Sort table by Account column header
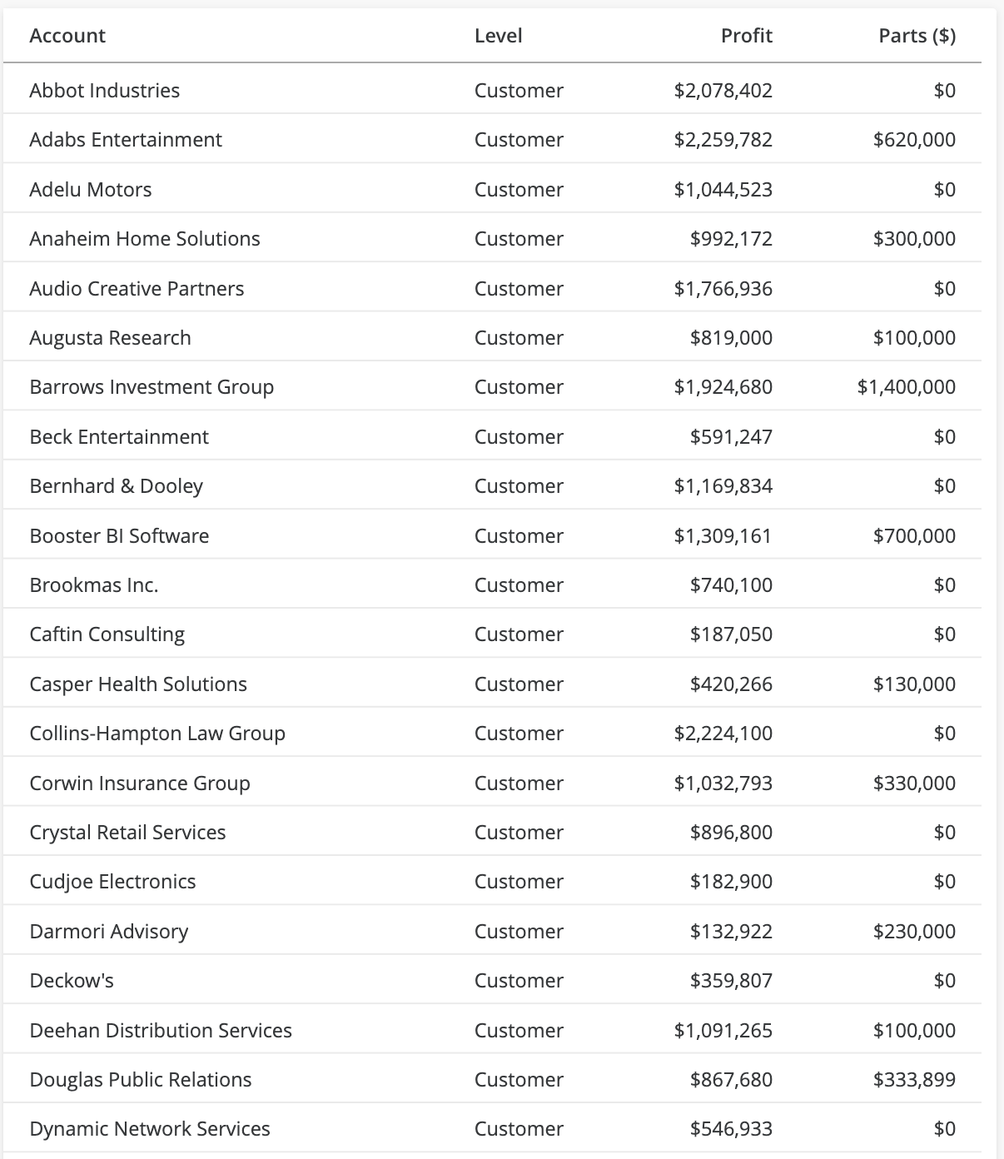The height and width of the screenshot is (1159, 1004). click(67, 36)
